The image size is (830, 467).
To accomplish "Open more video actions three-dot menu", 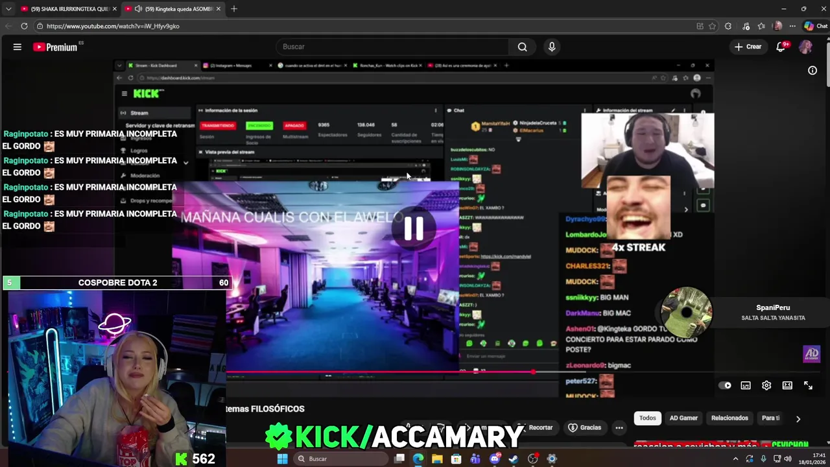I will click(x=619, y=427).
